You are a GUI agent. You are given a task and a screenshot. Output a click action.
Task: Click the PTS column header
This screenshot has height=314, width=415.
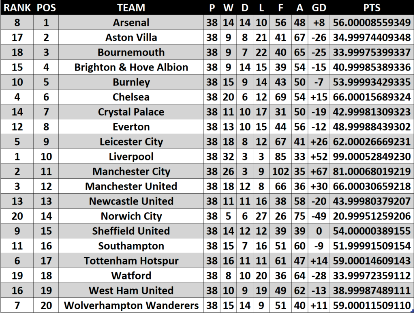pos(372,8)
